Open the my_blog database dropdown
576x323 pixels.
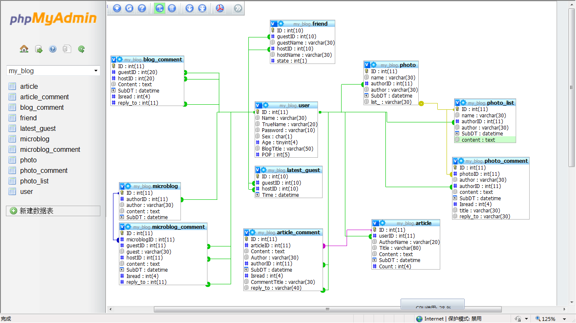53,71
